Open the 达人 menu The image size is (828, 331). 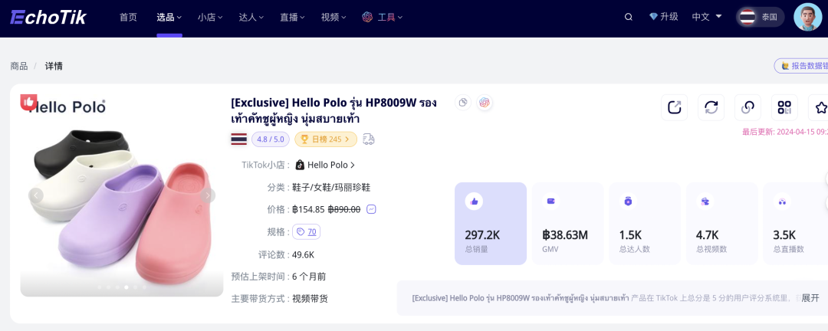(x=251, y=17)
